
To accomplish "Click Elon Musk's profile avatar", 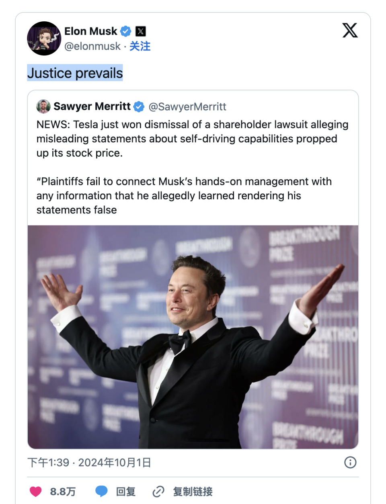I will point(44,39).
